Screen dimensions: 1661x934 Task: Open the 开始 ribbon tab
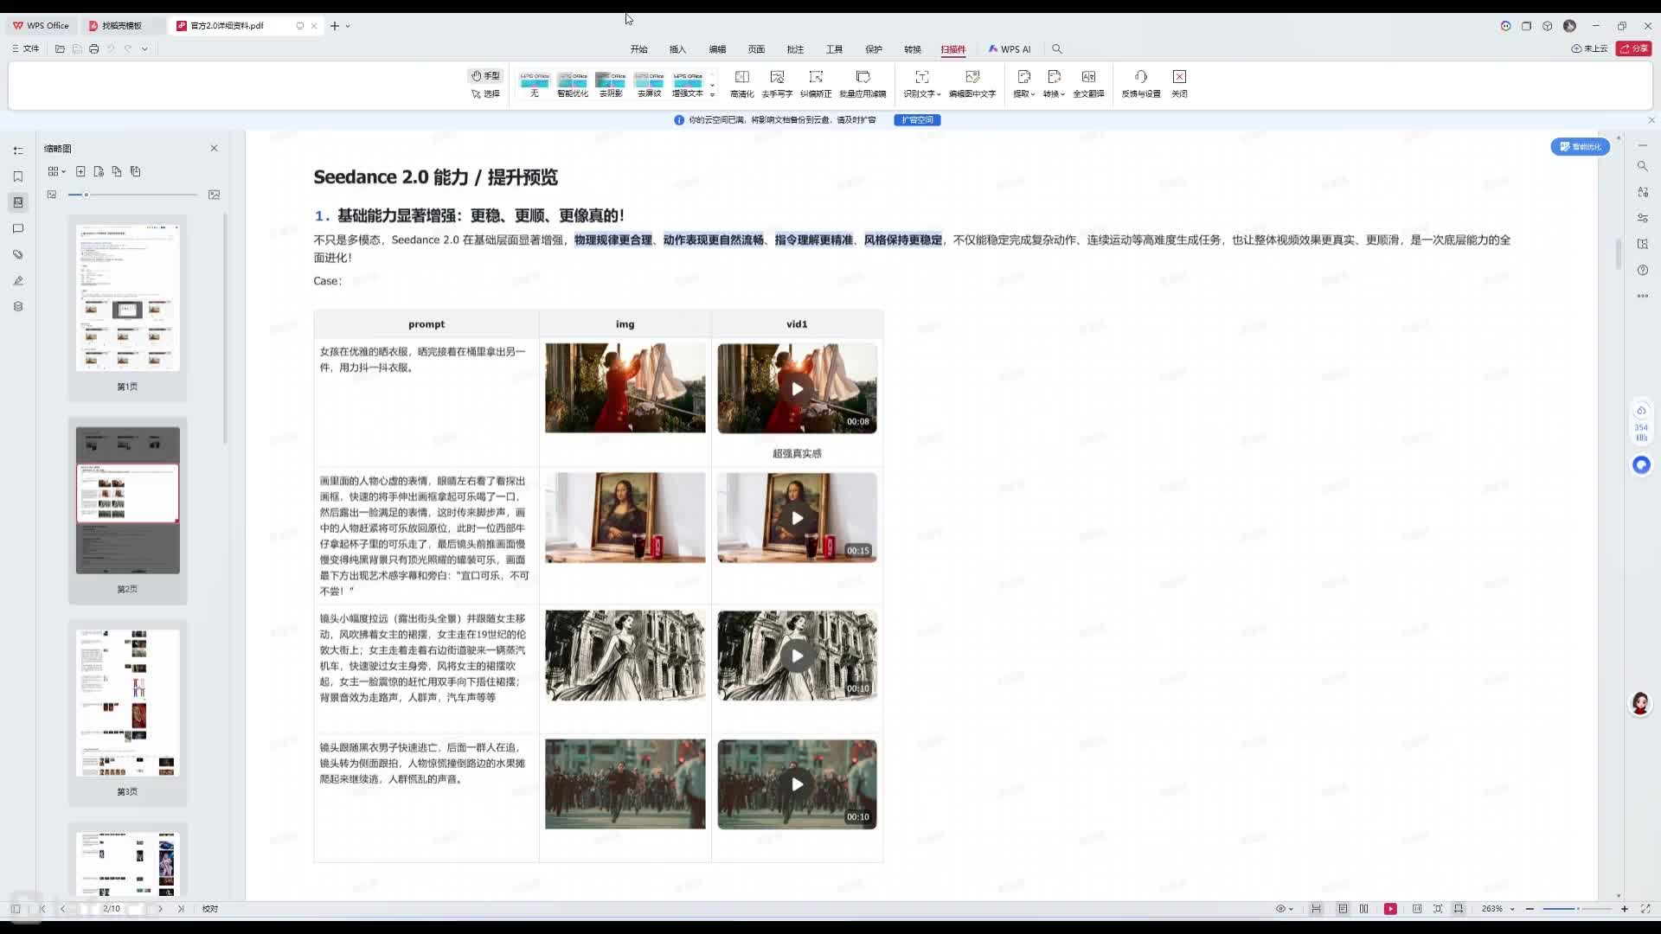point(639,49)
